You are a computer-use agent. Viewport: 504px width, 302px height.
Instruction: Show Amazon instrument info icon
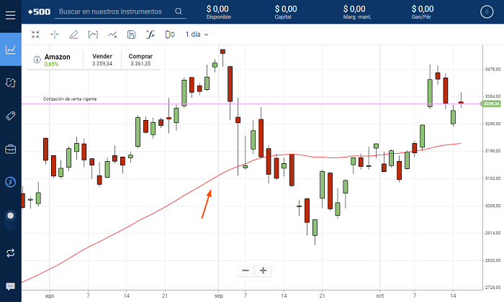pos(37,60)
